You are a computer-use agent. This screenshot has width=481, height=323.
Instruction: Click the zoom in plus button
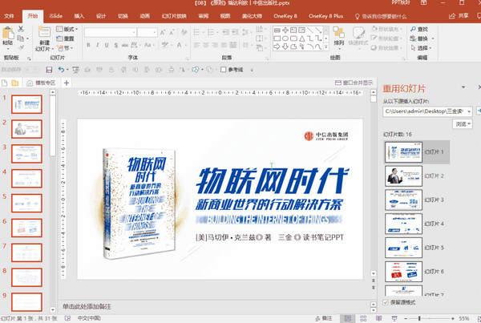pos(453,319)
